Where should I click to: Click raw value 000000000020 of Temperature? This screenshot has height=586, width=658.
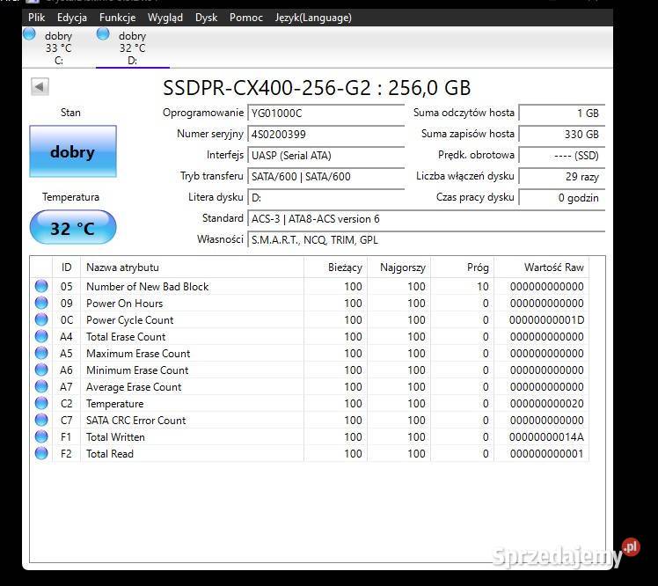[546, 404]
